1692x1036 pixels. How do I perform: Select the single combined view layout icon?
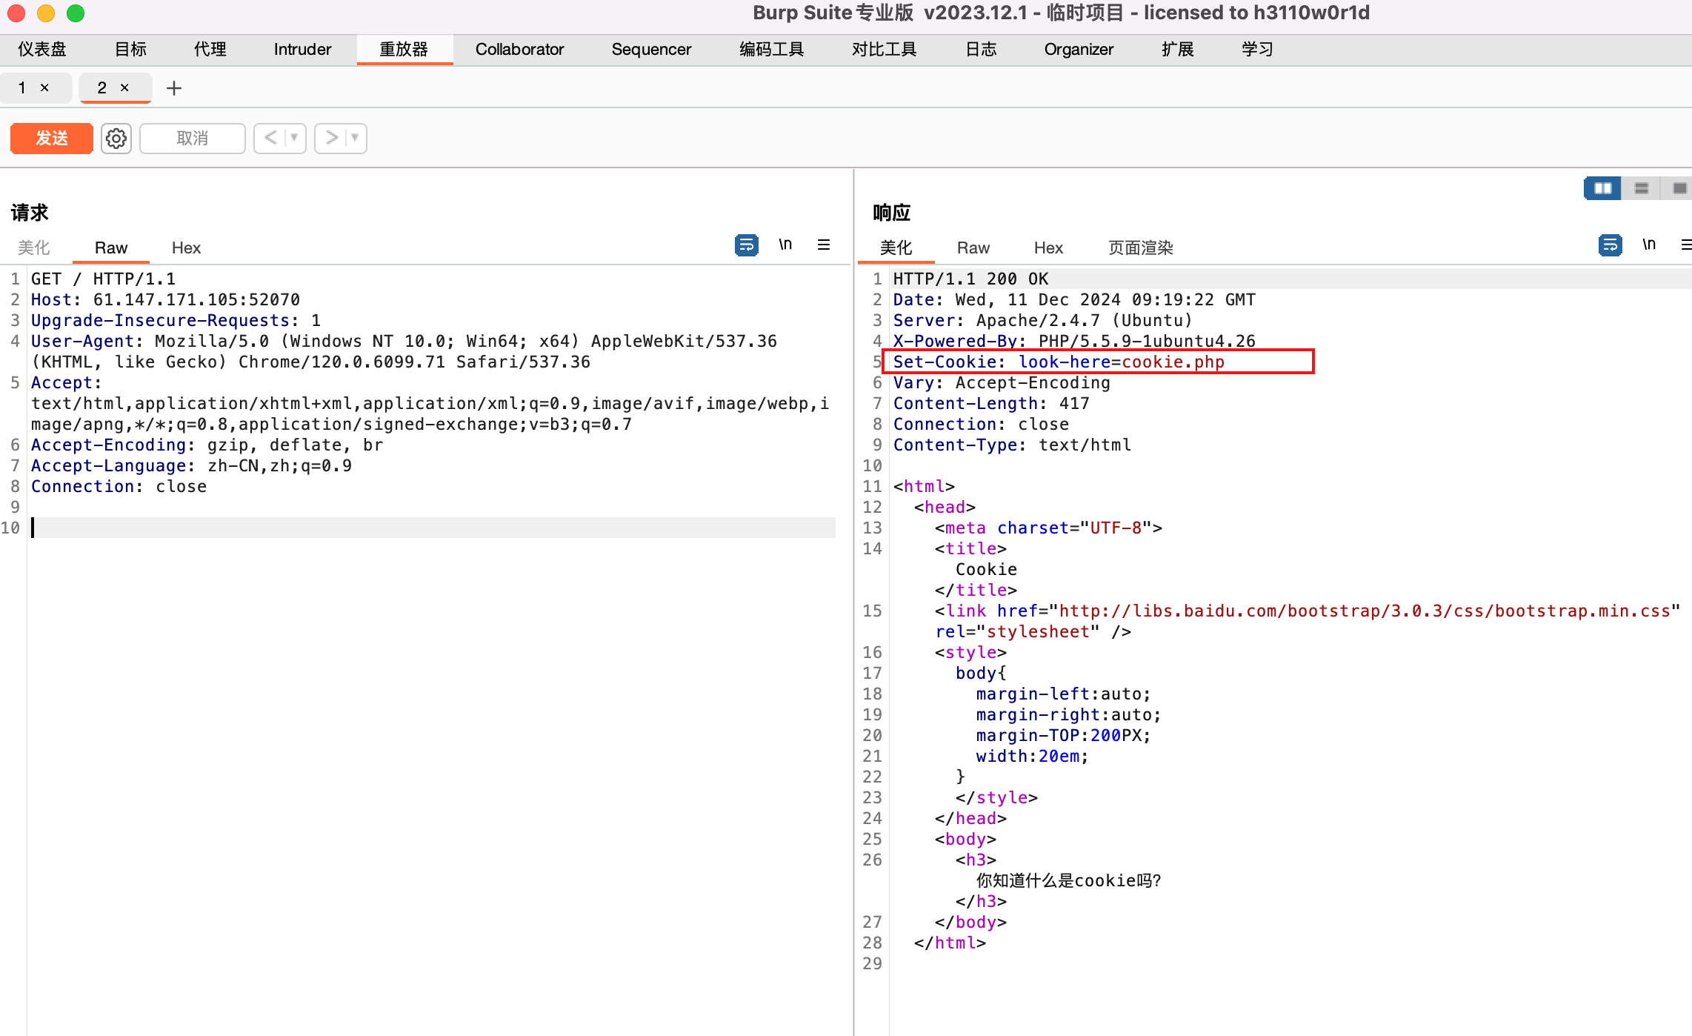click(1679, 188)
